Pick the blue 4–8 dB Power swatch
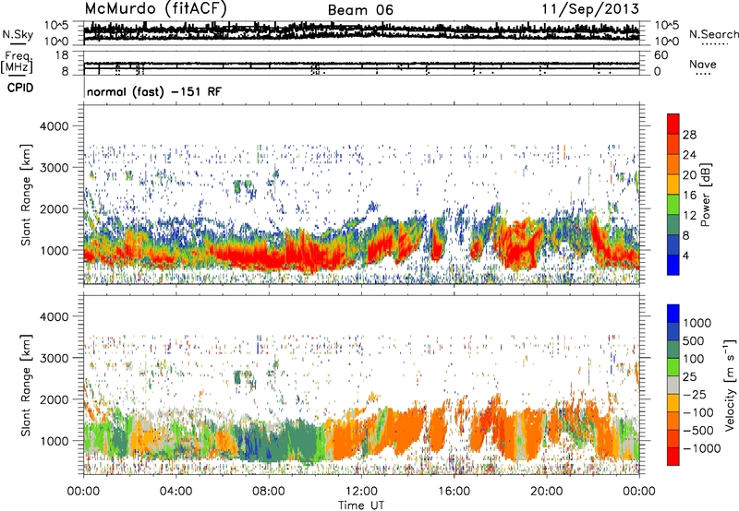This screenshot has width=739, height=511. (673, 245)
